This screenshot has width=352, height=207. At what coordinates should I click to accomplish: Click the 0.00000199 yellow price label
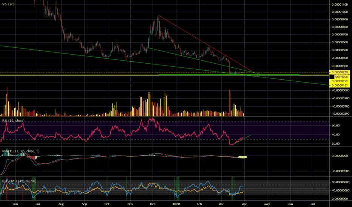tap(340, 81)
